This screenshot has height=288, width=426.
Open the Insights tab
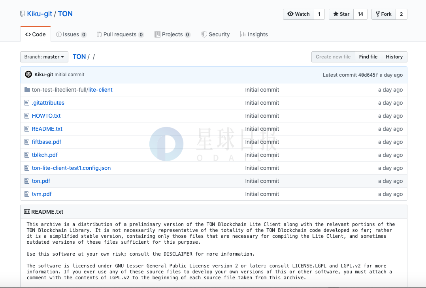click(x=254, y=34)
